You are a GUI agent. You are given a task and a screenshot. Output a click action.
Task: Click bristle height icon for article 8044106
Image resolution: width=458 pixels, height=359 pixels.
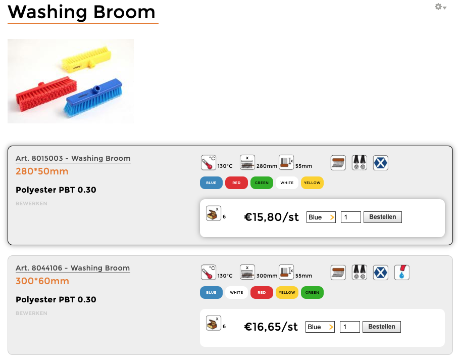286,273
